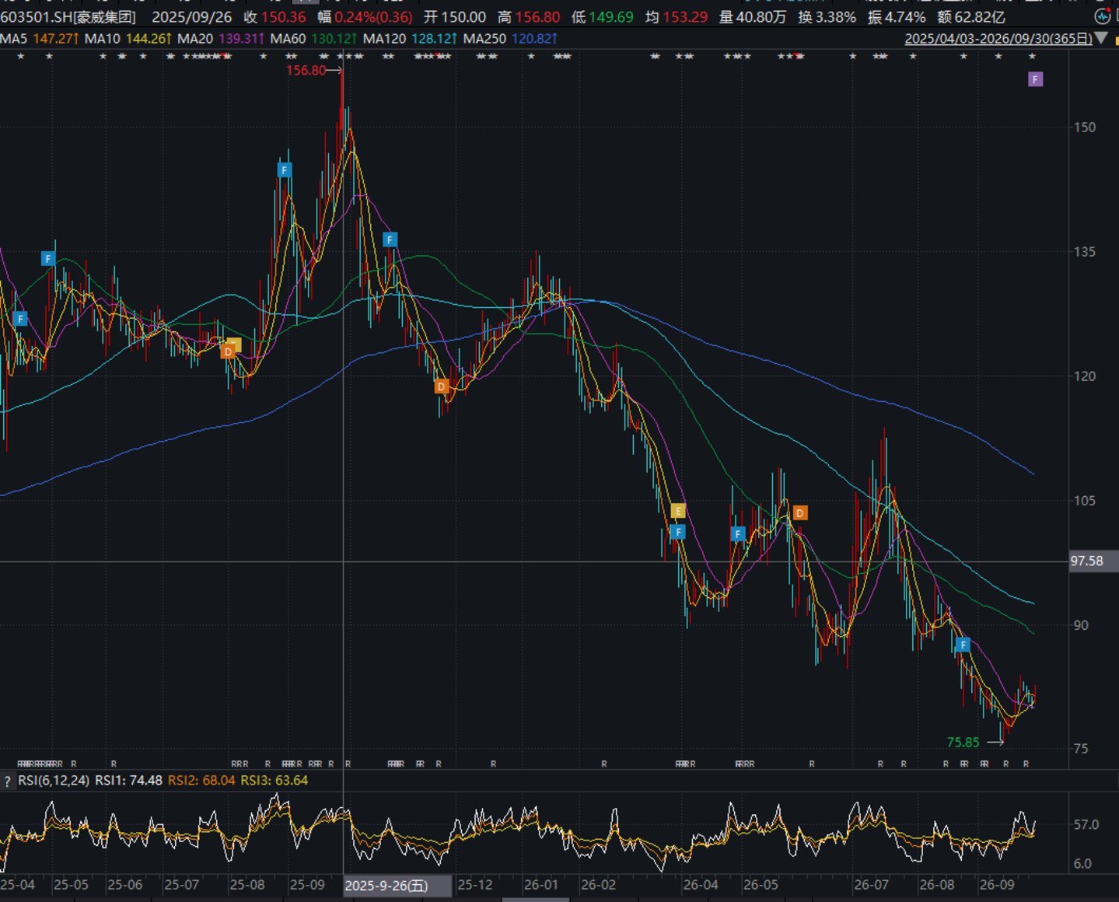
Task: Select the MA60 130.12 moving average label
Action: coord(313,38)
